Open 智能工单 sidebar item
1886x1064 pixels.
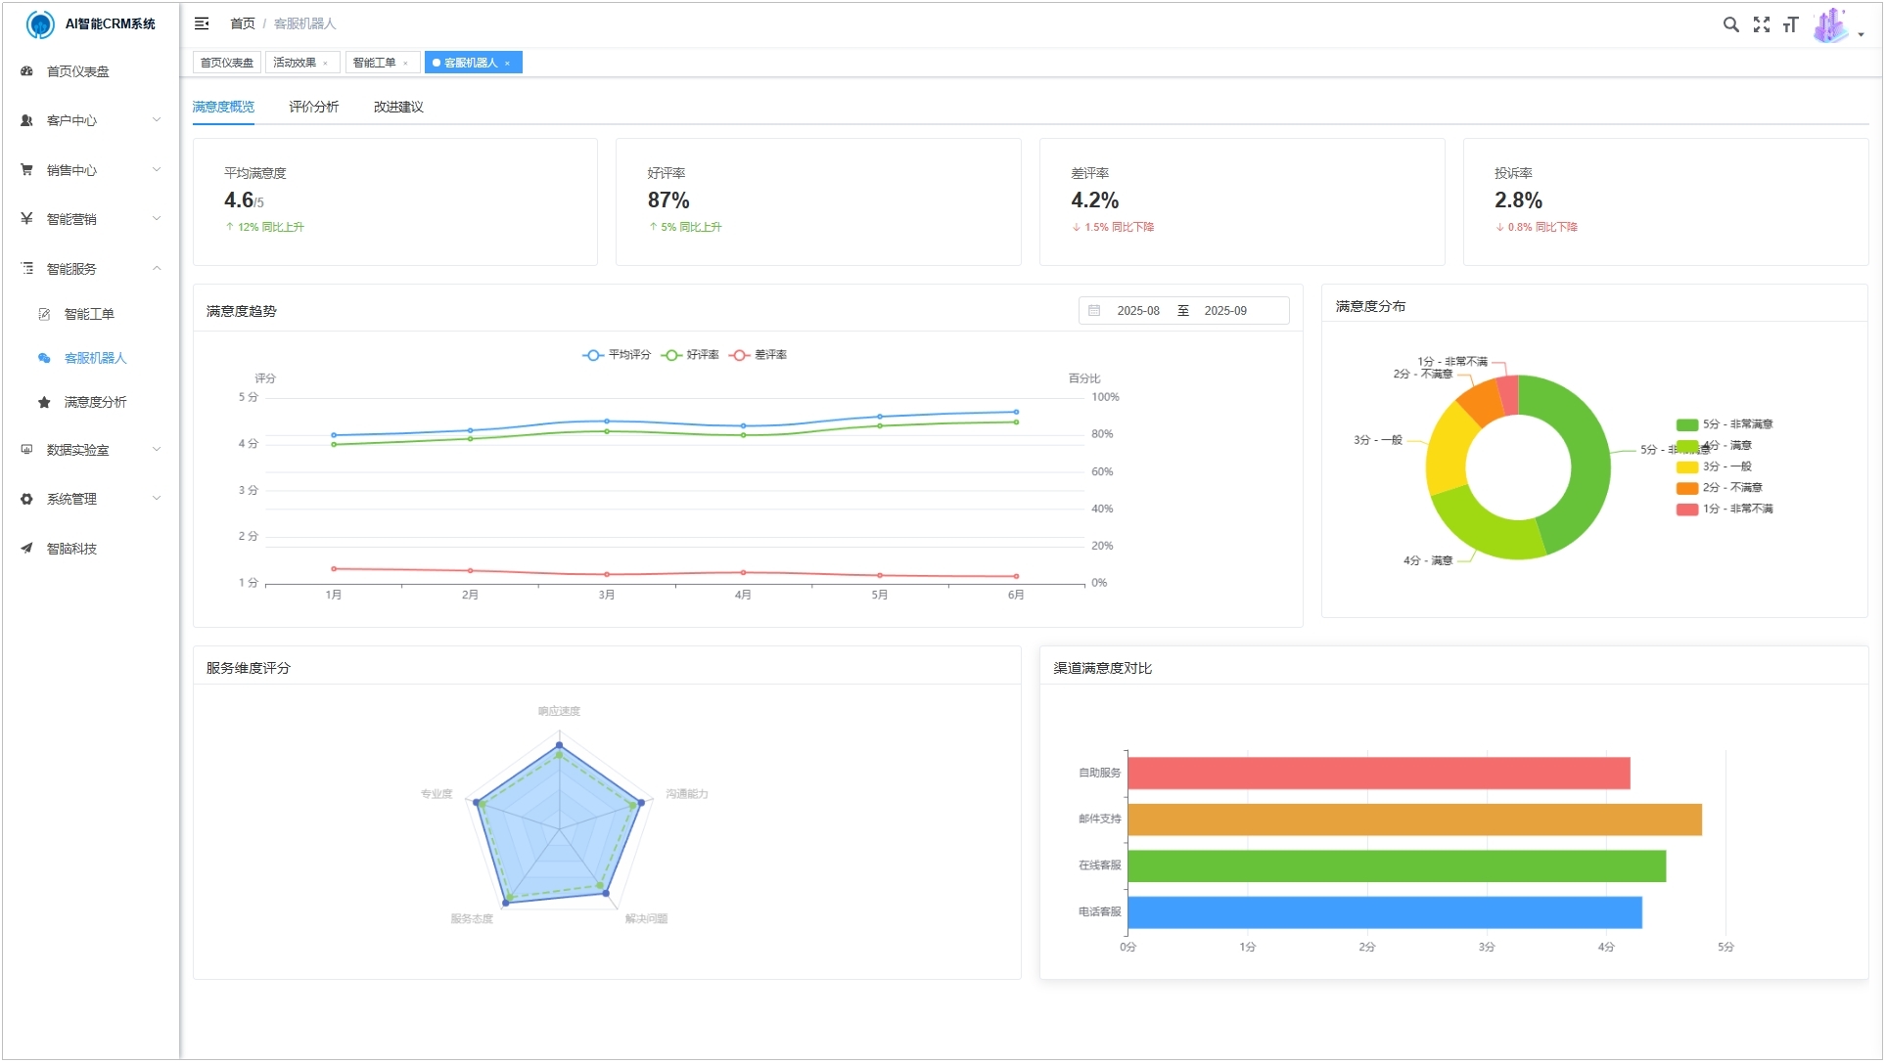(88, 314)
